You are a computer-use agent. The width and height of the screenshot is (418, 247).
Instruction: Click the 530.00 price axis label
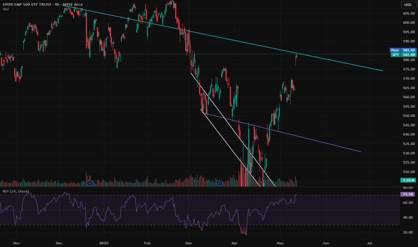pos(409,153)
